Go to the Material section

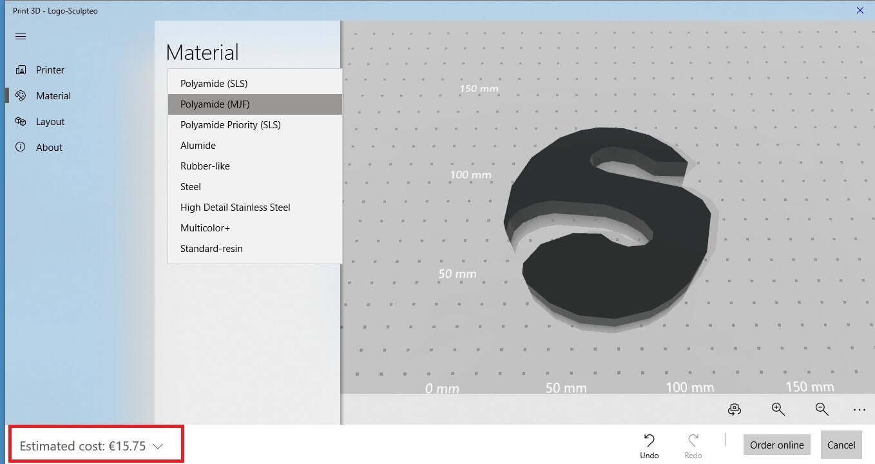(53, 95)
